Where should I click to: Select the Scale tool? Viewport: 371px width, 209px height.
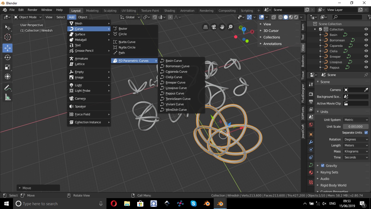click(7, 67)
